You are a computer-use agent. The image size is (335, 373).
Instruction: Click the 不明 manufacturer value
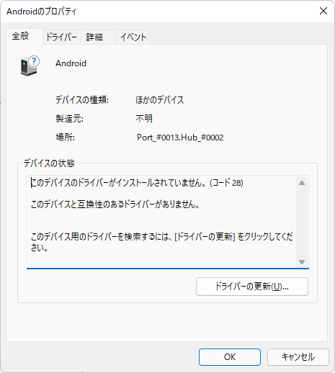tap(144, 118)
